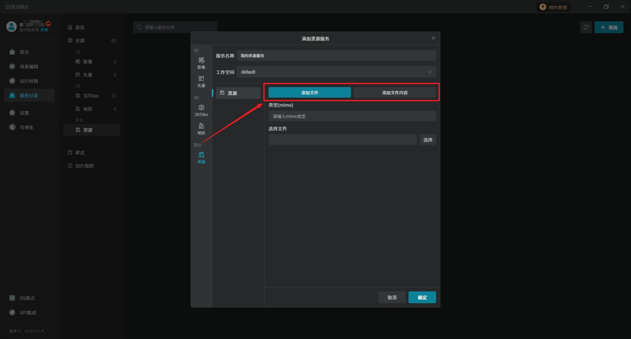
Task: Click the 确定 confirm button
Action: click(x=422, y=297)
